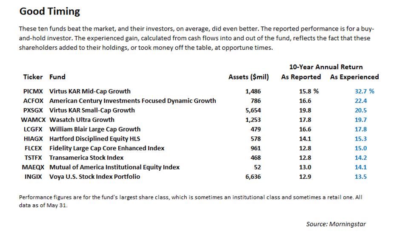The height and width of the screenshot is (248, 408).
Task: Click the MAEQX ticker
Action: pyautogui.click(x=33, y=167)
